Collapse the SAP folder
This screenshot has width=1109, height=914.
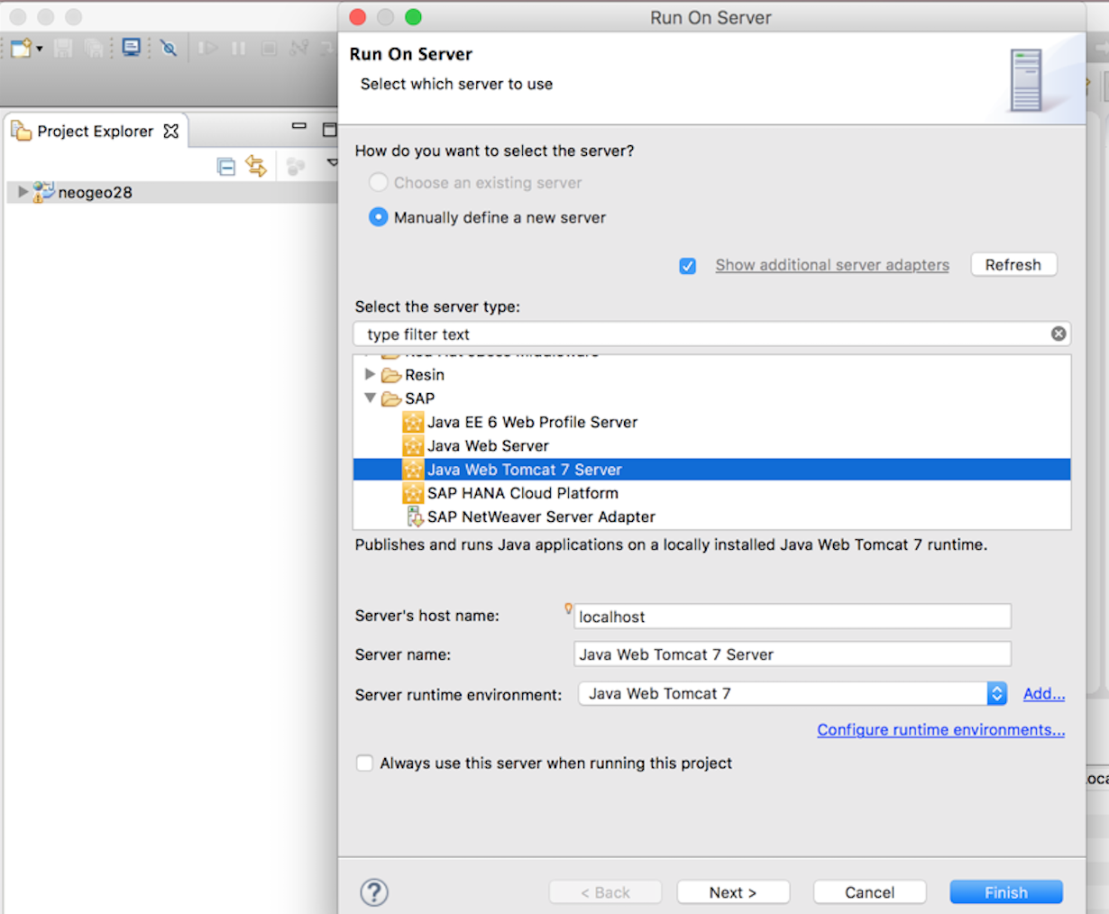[370, 398]
